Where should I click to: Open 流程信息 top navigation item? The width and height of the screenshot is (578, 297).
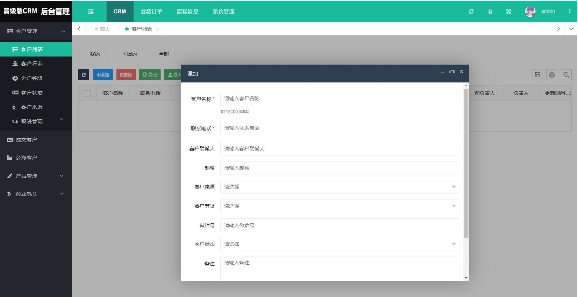coord(187,11)
